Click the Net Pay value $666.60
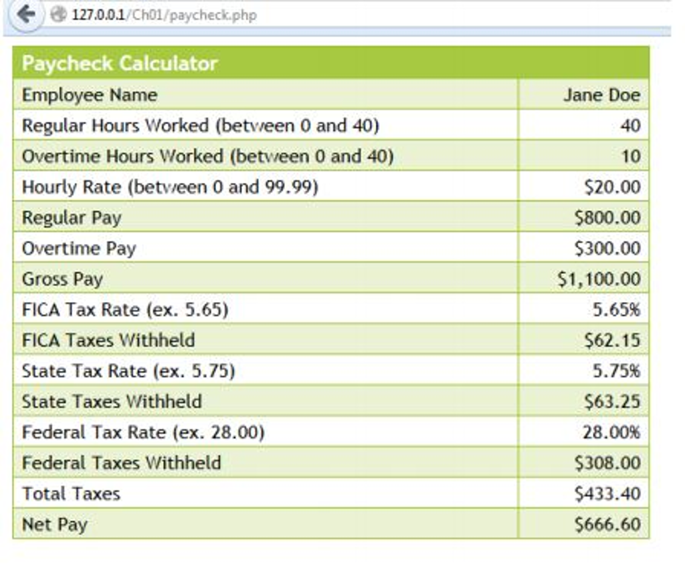Screen dimensions: 685x582 pyautogui.click(x=613, y=525)
